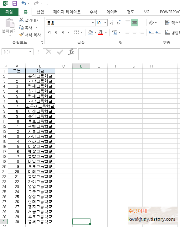Switch to the 데이터 tab

112,12
